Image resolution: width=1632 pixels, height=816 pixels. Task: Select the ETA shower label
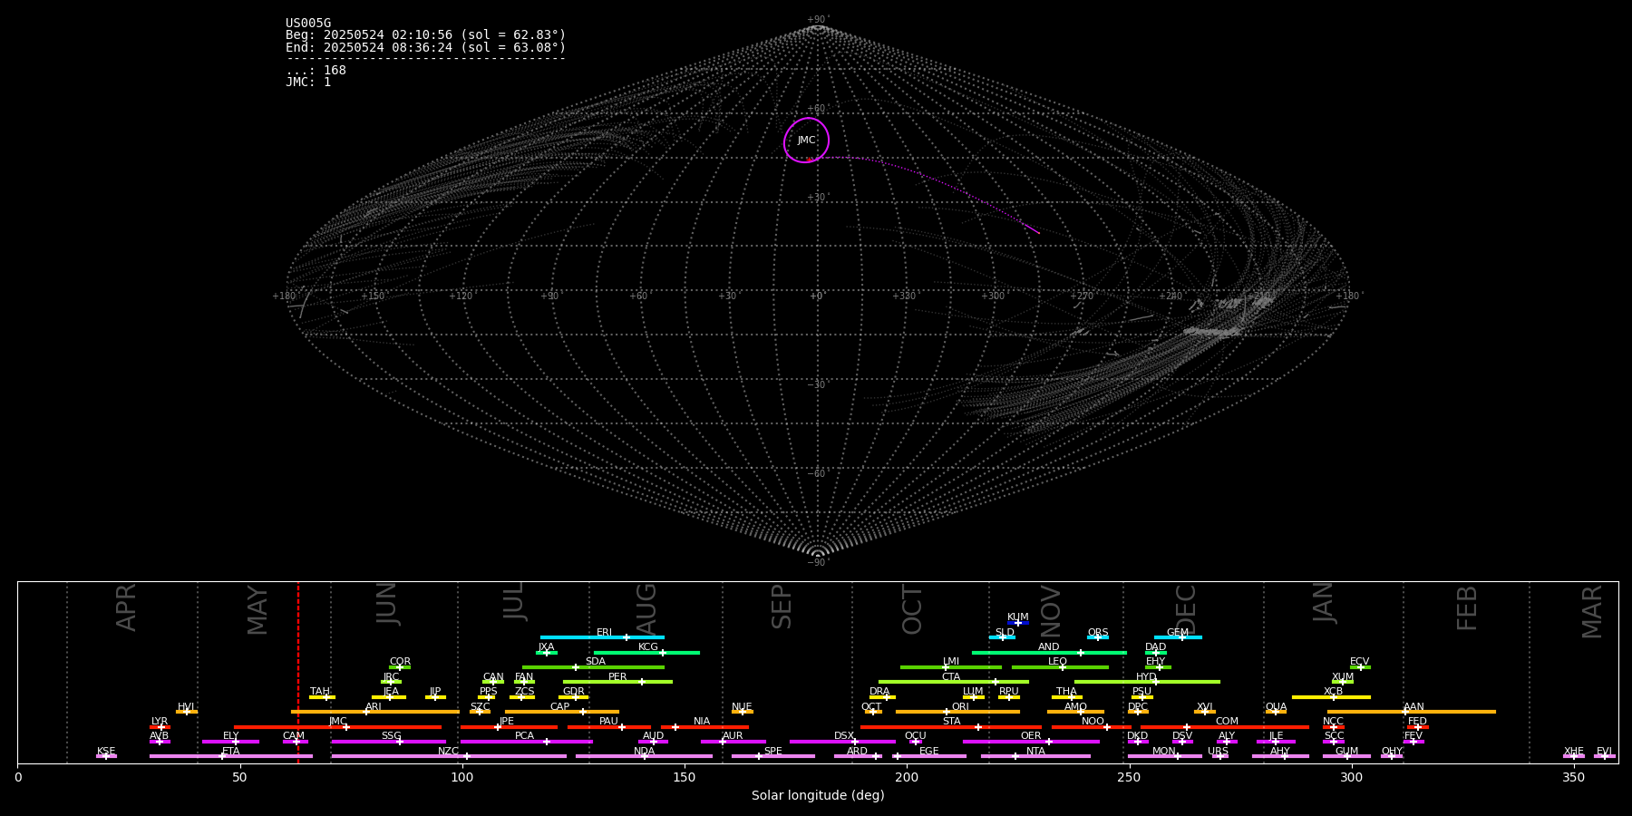(231, 752)
